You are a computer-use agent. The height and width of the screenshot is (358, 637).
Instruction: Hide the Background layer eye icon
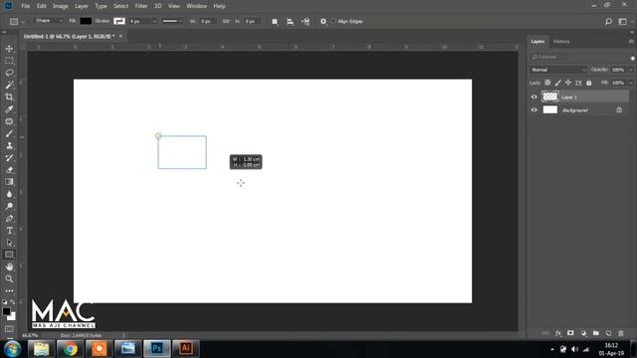point(534,110)
